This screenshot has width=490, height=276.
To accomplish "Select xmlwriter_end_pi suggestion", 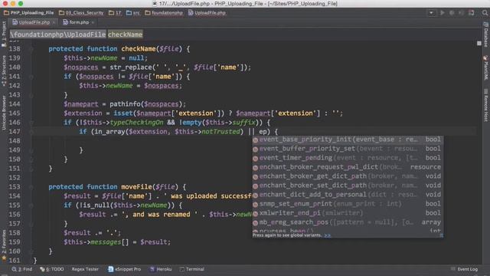I will 348,213.
